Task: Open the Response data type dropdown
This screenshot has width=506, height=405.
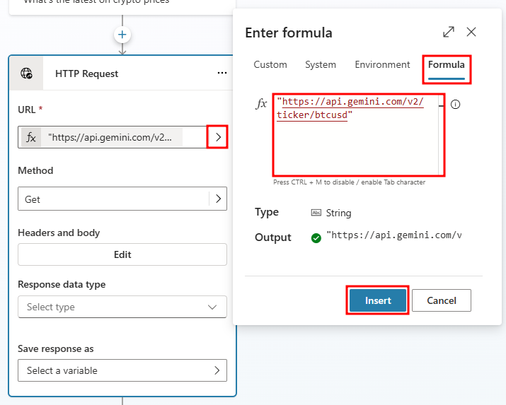Action: 122,307
